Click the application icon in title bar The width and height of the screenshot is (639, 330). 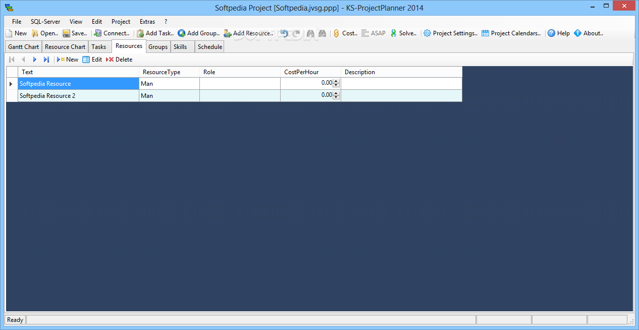[x=9, y=8]
